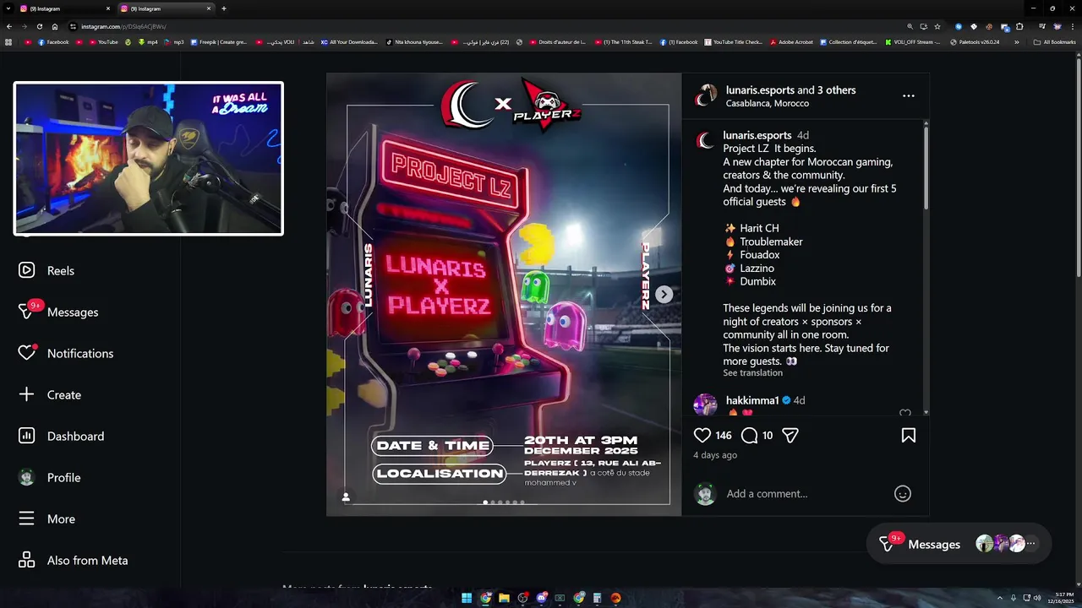Click the comments panel scrollbar
1082x608 pixels.
[x=926, y=167]
